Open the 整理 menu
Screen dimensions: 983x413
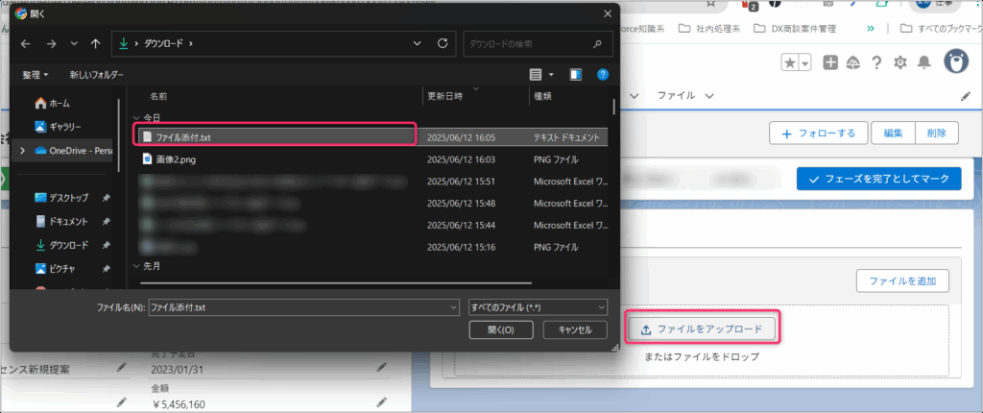click(x=36, y=74)
